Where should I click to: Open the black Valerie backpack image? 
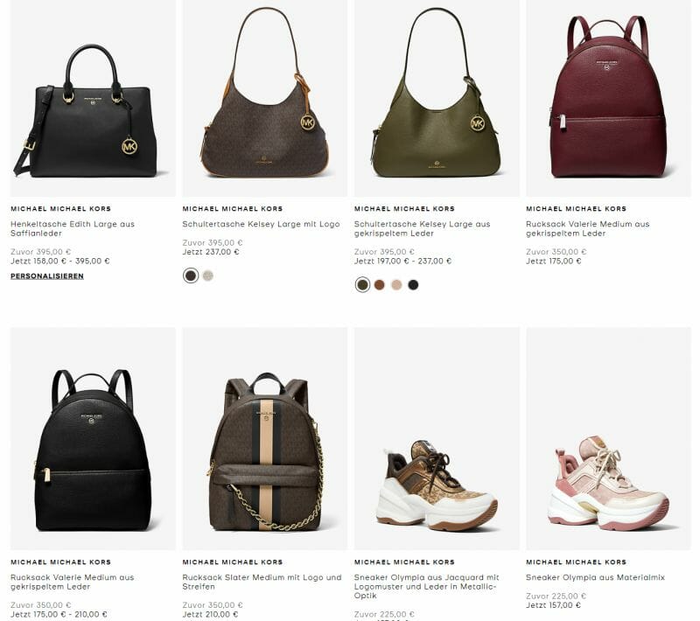click(x=93, y=438)
